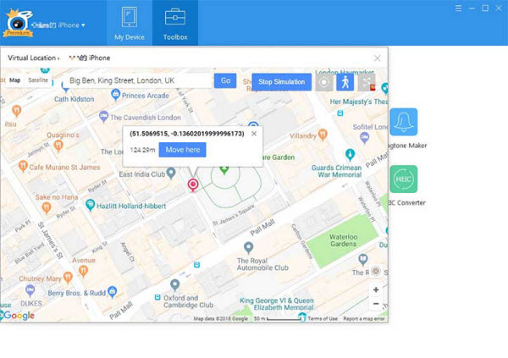Click the Oxford and Cambridge Club pin
Image resolution: width=508 pixels, height=358 pixels.
(175, 285)
